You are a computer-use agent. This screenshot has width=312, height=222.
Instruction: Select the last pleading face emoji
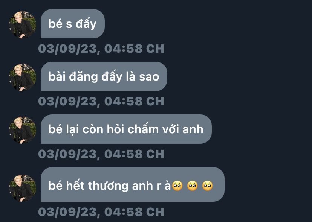click(208, 186)
